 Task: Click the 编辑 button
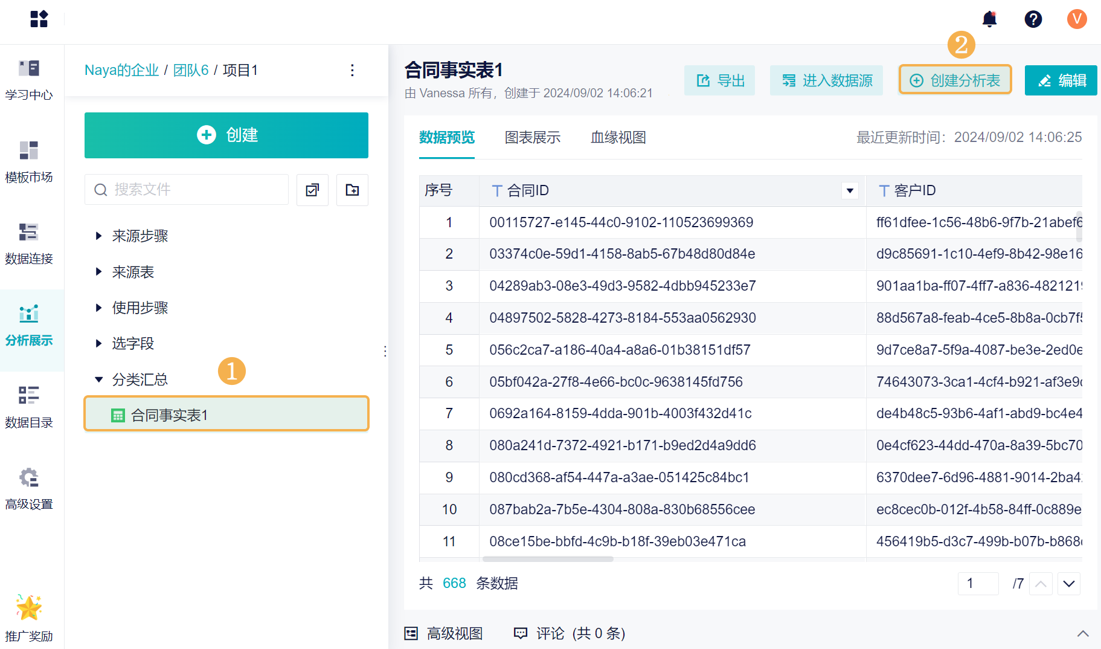[x=1061, y=80]
